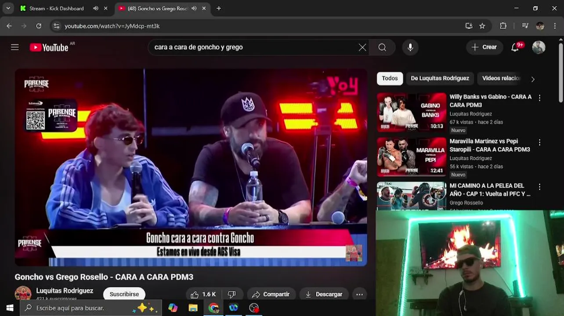The image size is (564, 316).
Task: Open more actions three-dot menu under video
Action: [x=359, y=294]
